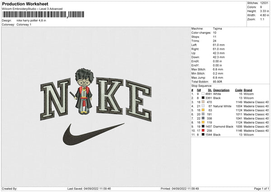The height and width of the screenshot is (192, 271).
Task: Select the Color changes value 10
Action: coord(215,33)
